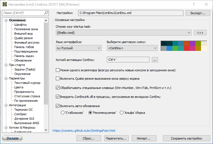This screenshot has width=213, height=144.
Task: Click the search magnifier icon
Action: pyautogui.click(x=46, y=13)
